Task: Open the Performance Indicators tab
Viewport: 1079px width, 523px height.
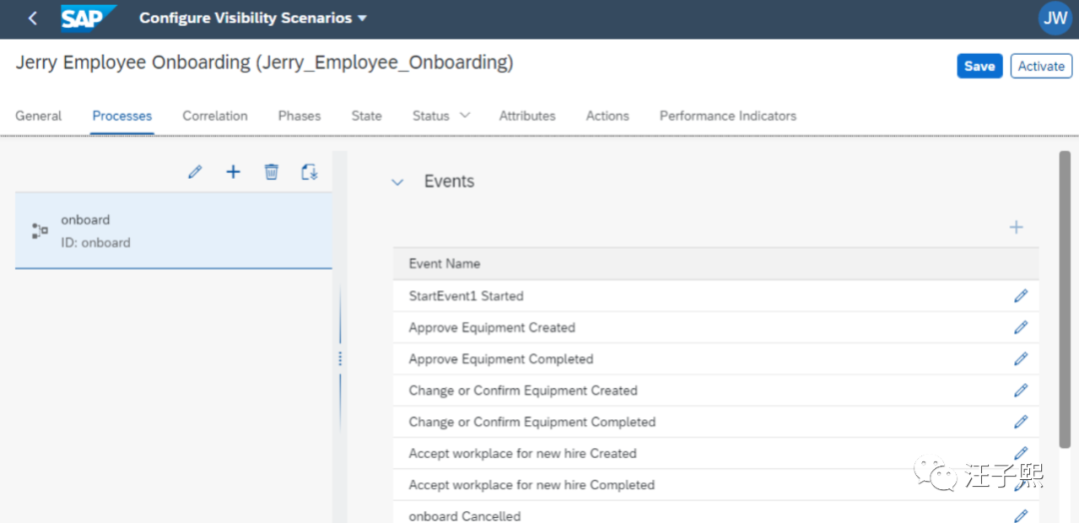Action: click(727, 116)
